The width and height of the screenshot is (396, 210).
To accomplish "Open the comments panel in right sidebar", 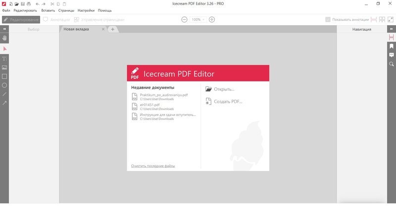I will 392,55.
